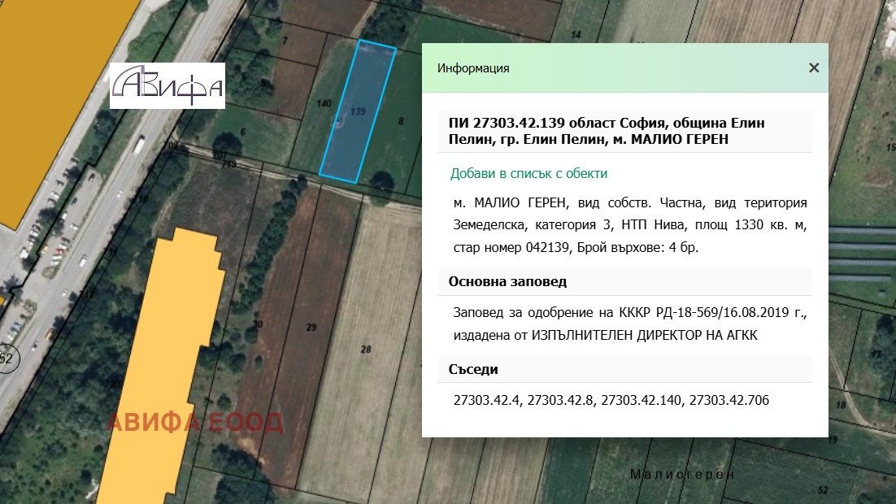This screenshot has width=896, height=504.
Task: Click parcel 8 label next to highlighted parcel
Action: click(401, 121)
